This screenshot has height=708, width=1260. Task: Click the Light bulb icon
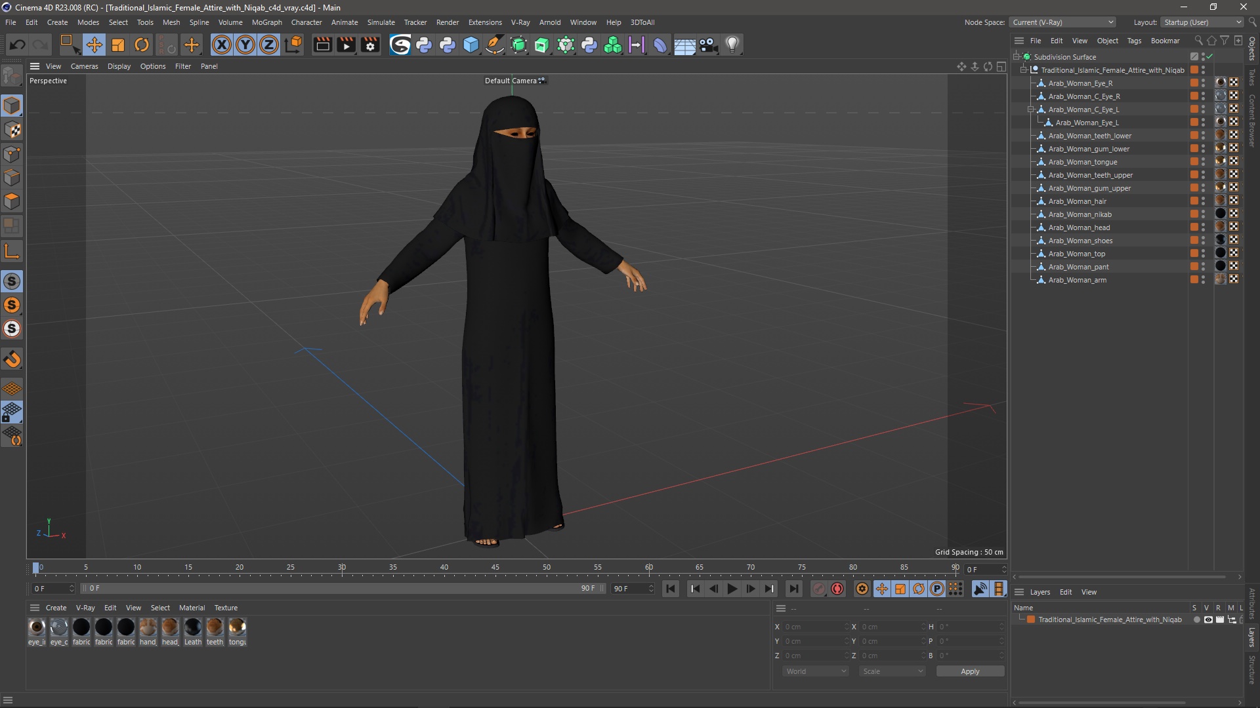pyautogui.click(x=732, y=45)
